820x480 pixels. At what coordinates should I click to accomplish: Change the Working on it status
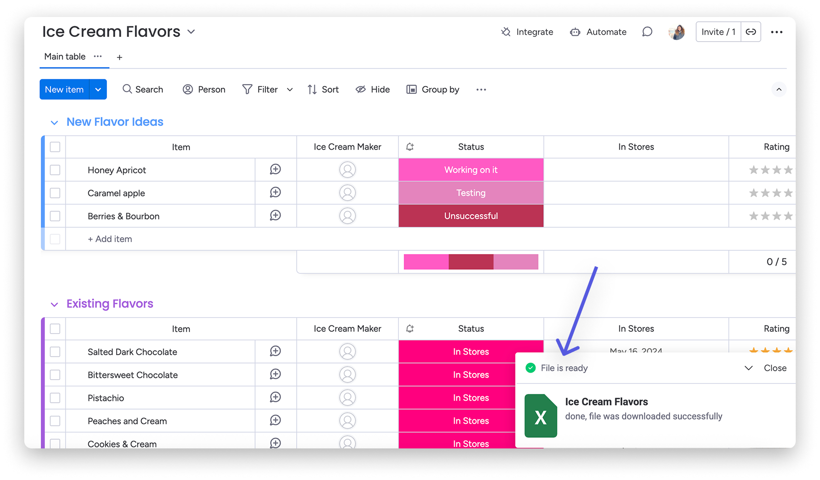[x=471, y=170]
